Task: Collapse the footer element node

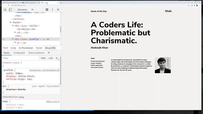Action: click(10, 22)
